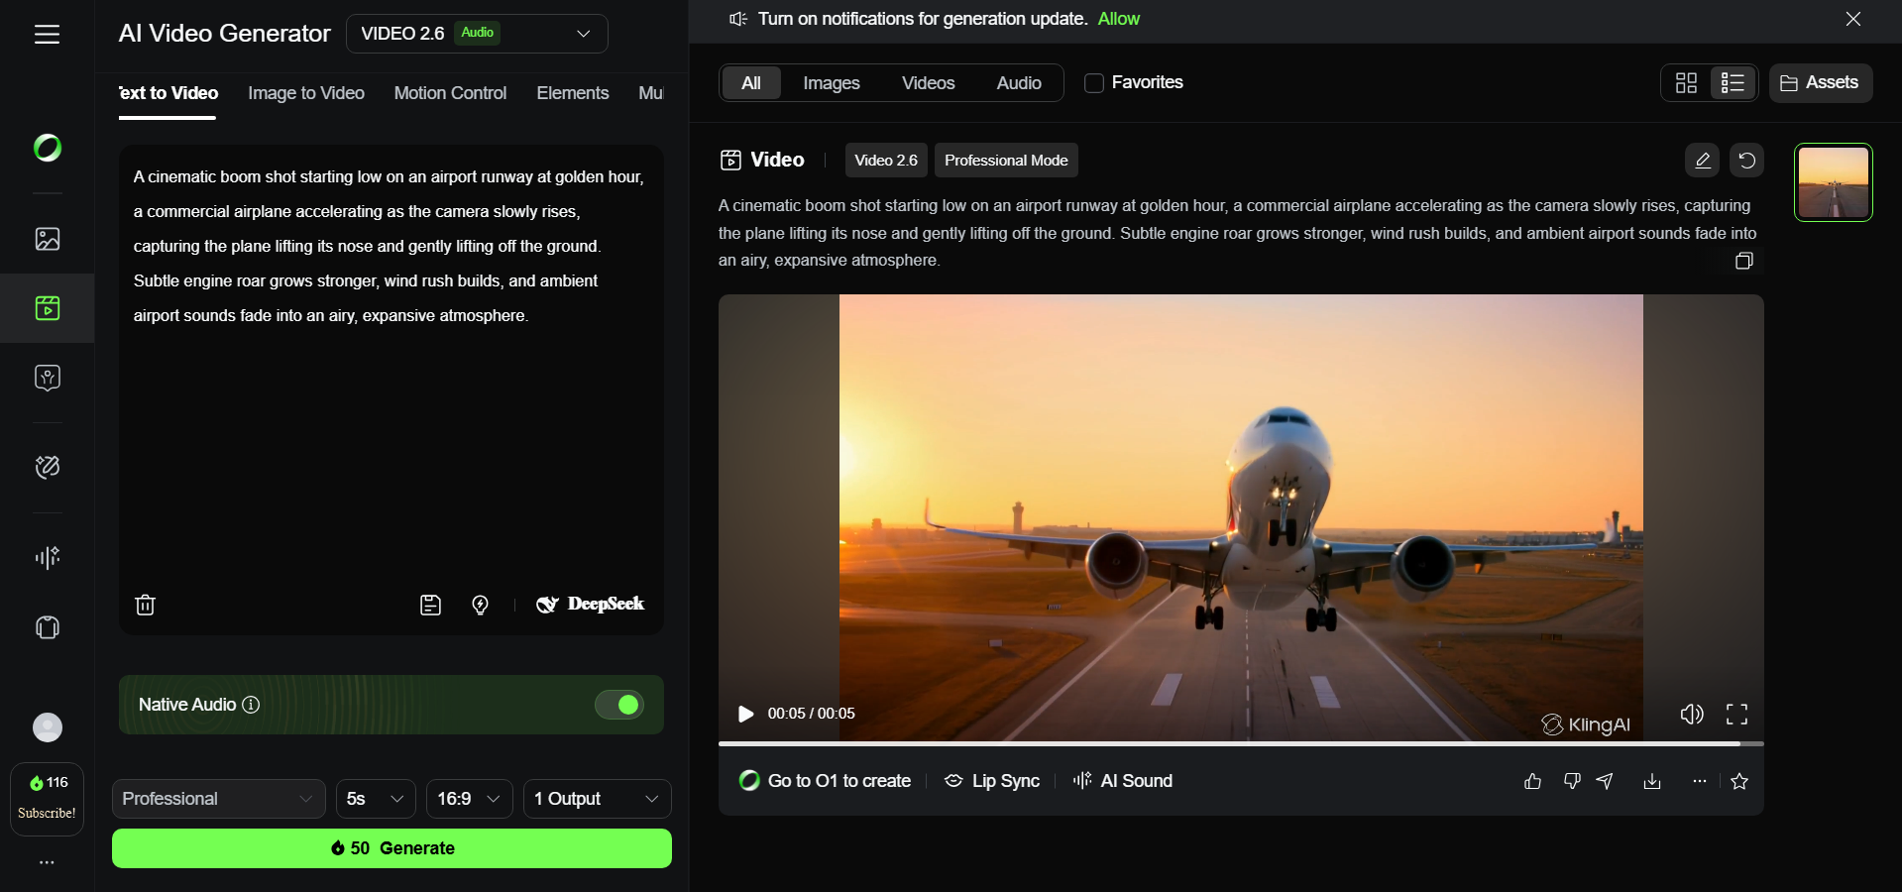Share the generated video
This screenshot has width=1902, height=892.
1606,781
